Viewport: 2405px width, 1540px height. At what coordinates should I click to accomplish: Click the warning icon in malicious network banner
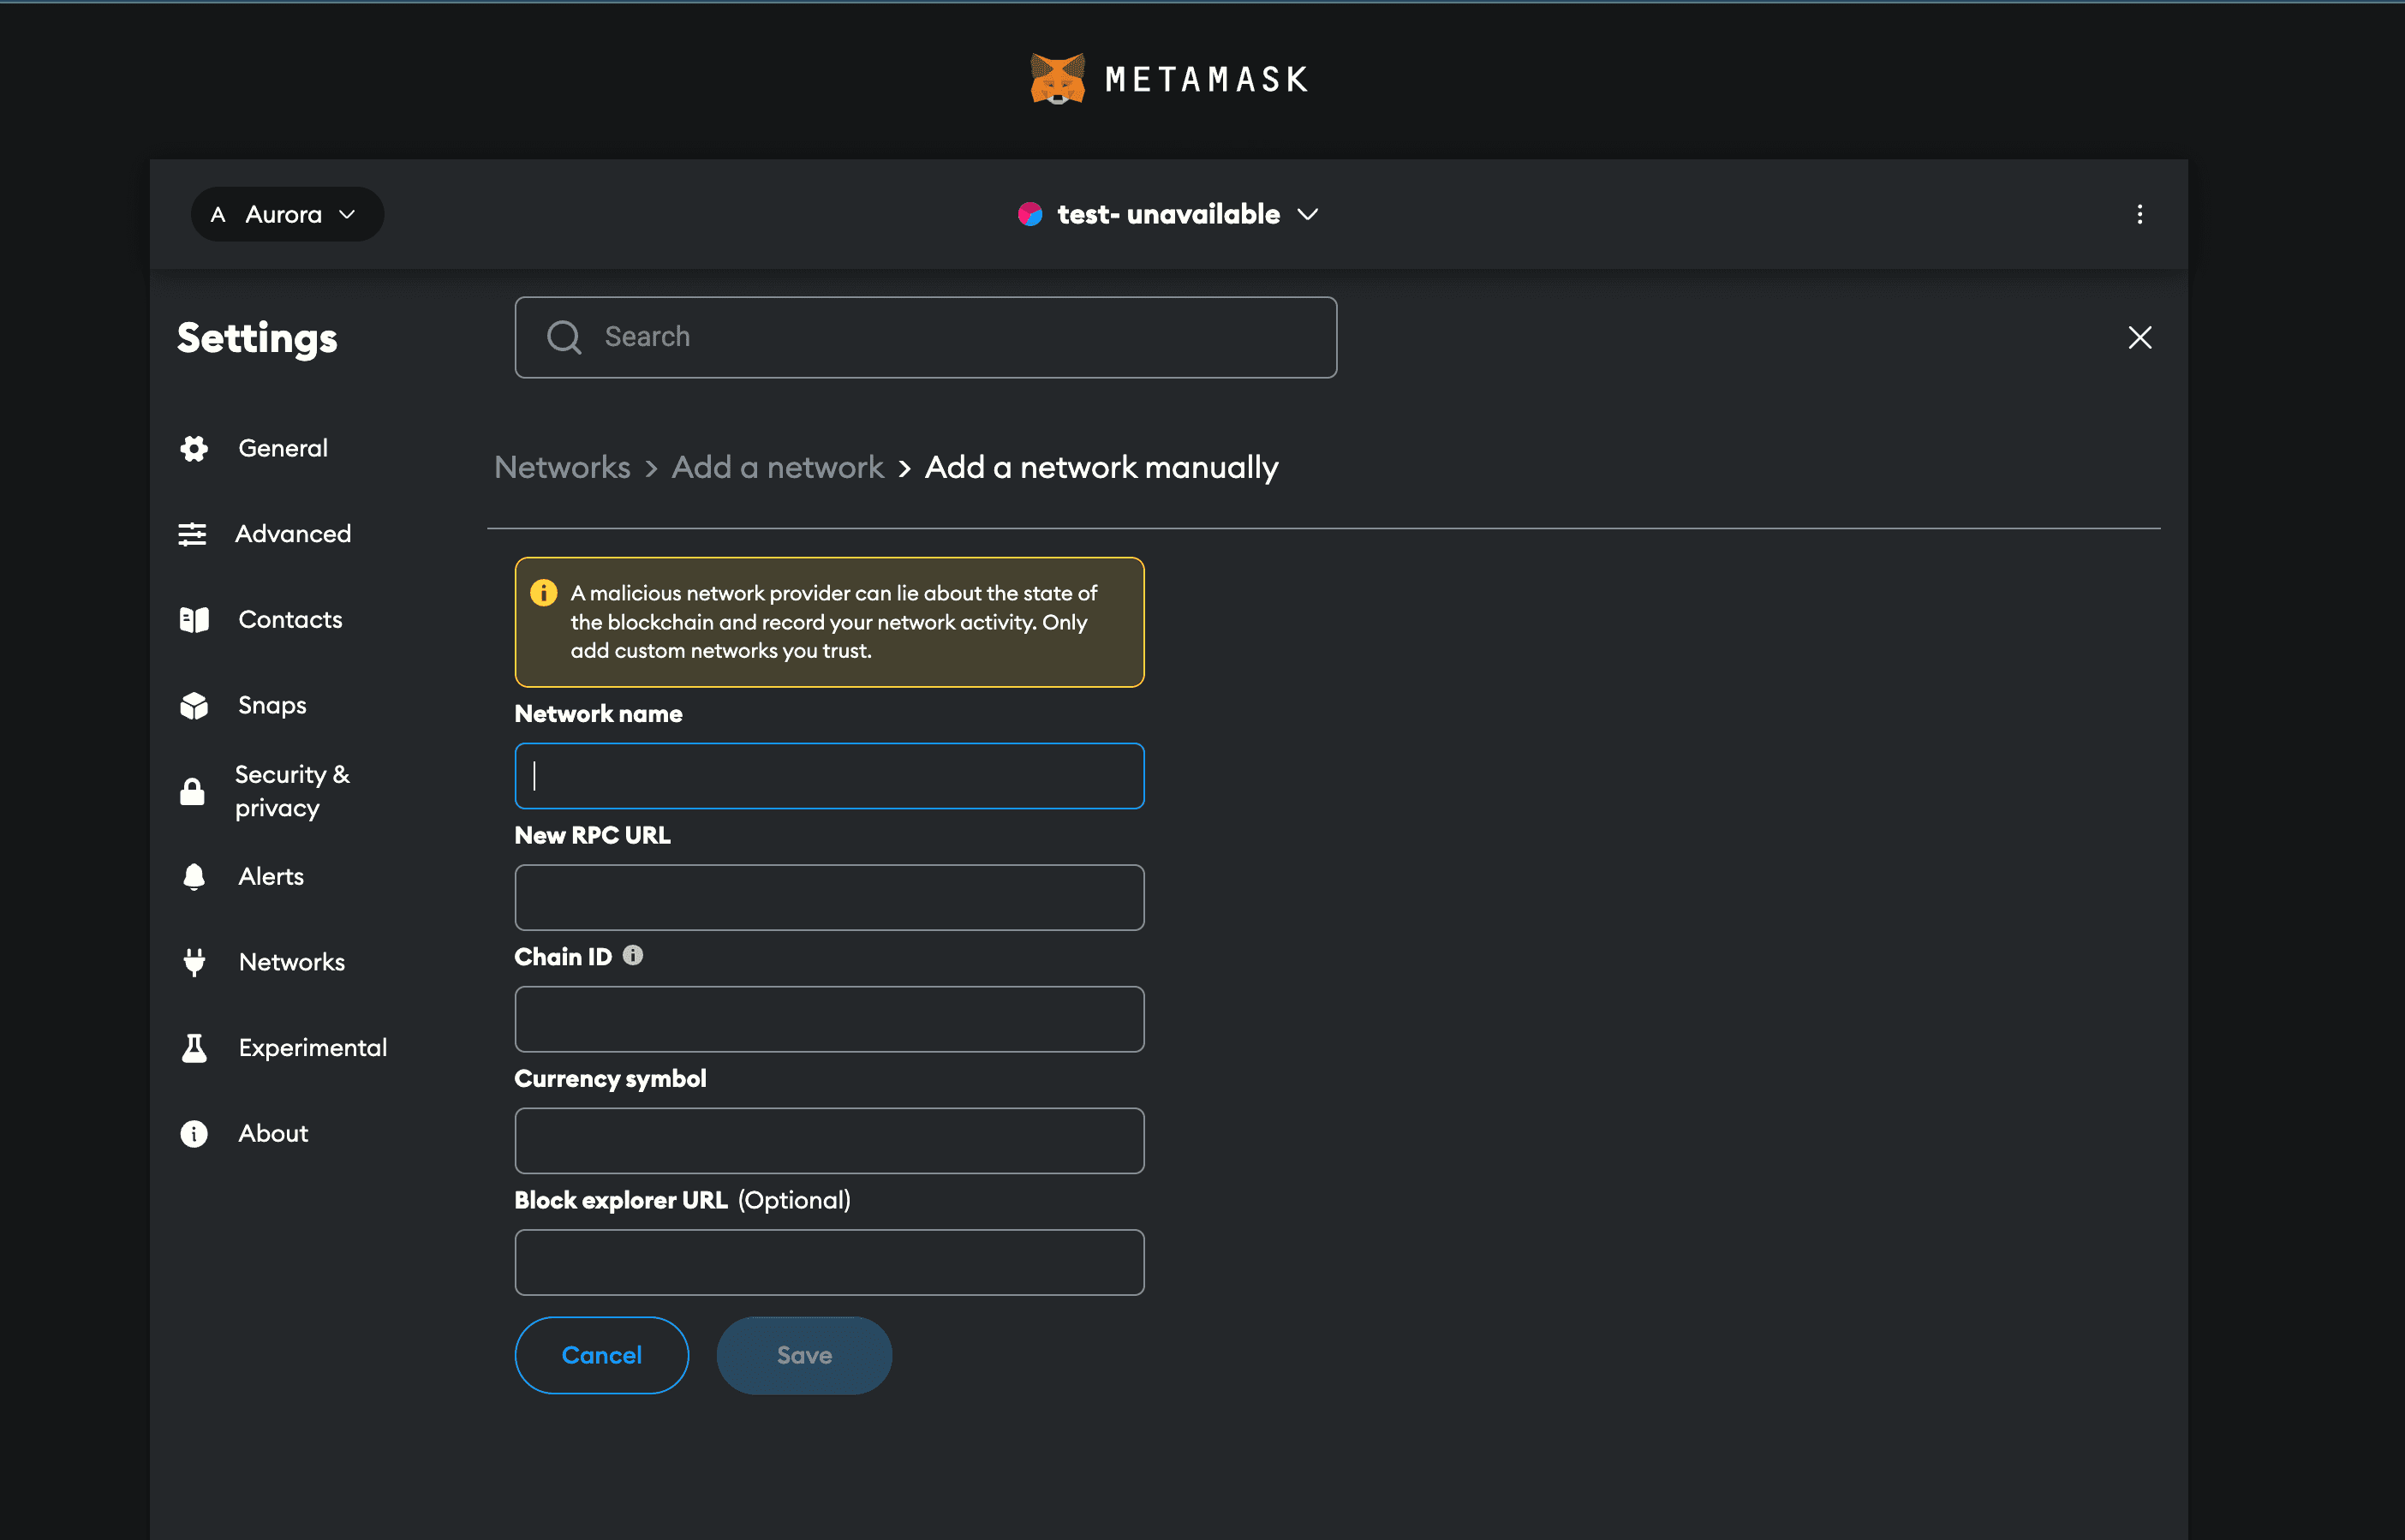[x=543, y=593]
